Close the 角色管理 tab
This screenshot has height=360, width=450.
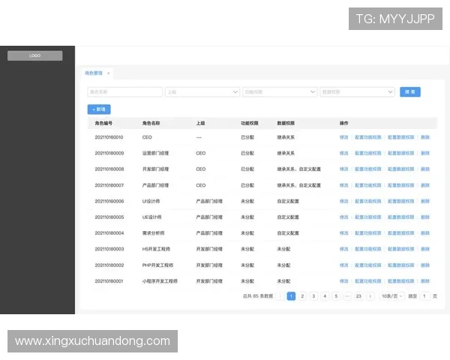pos(109,73)
